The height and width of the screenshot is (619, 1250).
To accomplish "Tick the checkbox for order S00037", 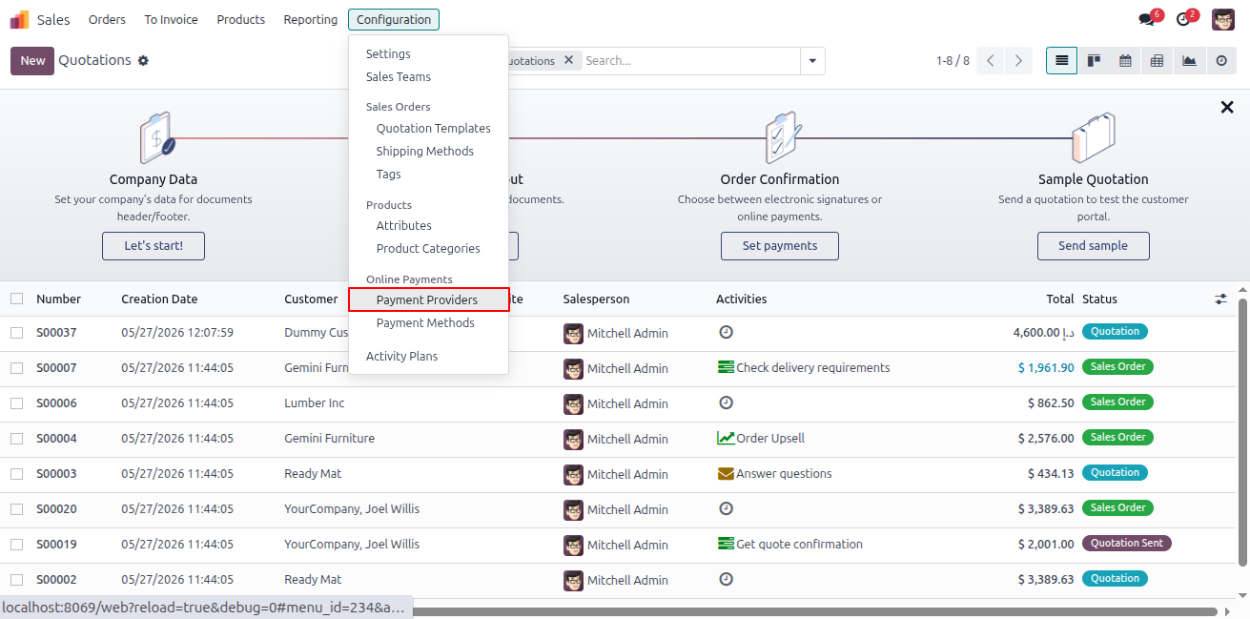I will pos(16,333).
